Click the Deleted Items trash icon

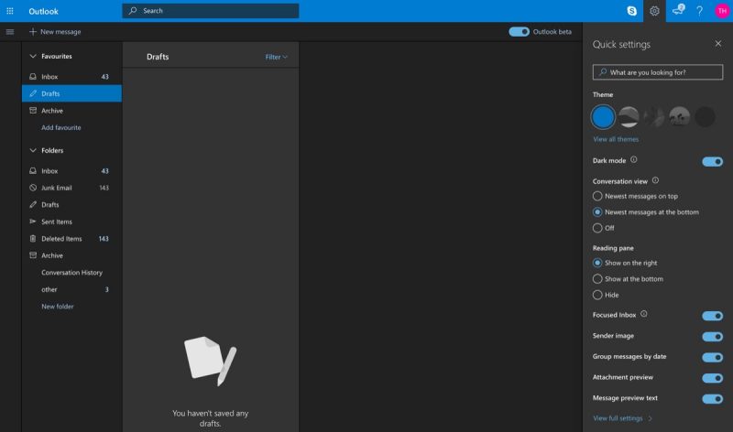click(33, 239)
